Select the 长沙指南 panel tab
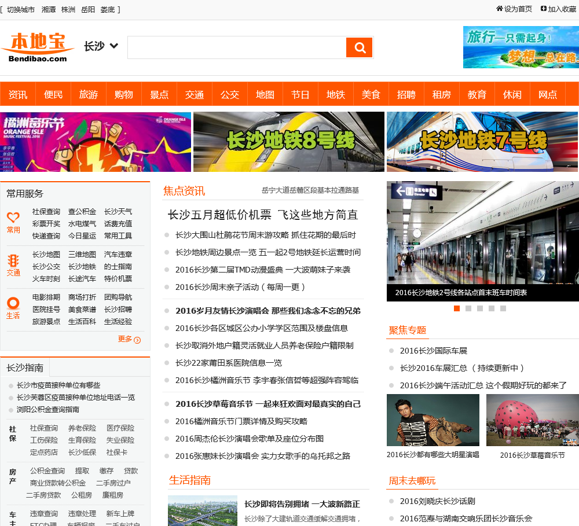Screen dimensions: 579x526 click(x=25, y=367)
